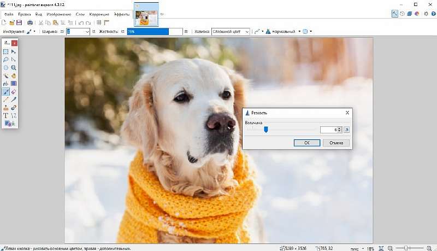Click the Print icon in toolbar
The image size is (437, 251).
click(30, 22)
